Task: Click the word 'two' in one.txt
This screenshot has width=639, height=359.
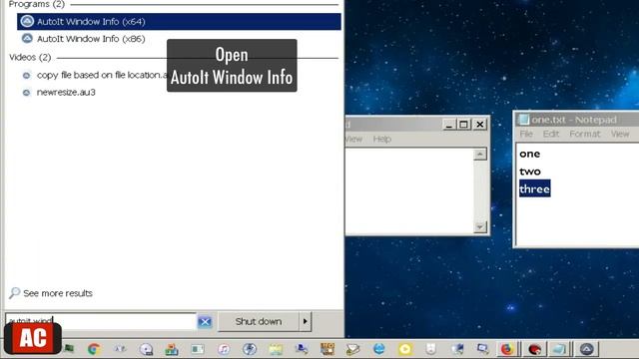Action: point(530,172)
